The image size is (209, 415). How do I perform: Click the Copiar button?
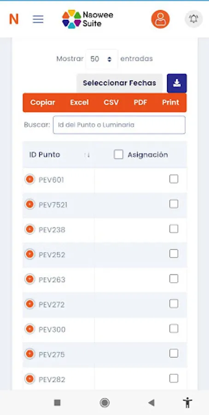pyautogui.click(x=43, y=102)
